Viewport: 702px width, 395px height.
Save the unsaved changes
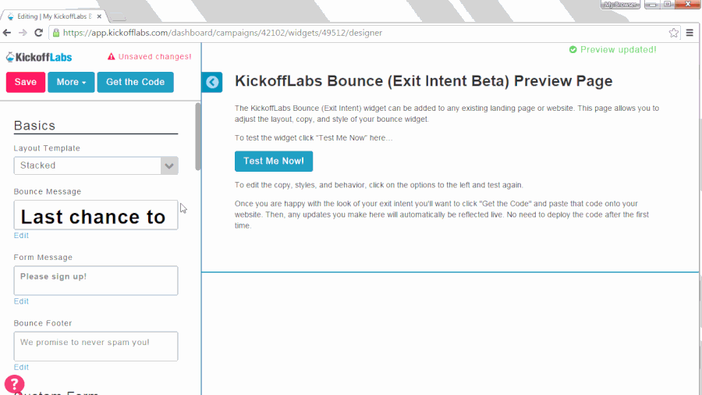(x=25, y=82)
